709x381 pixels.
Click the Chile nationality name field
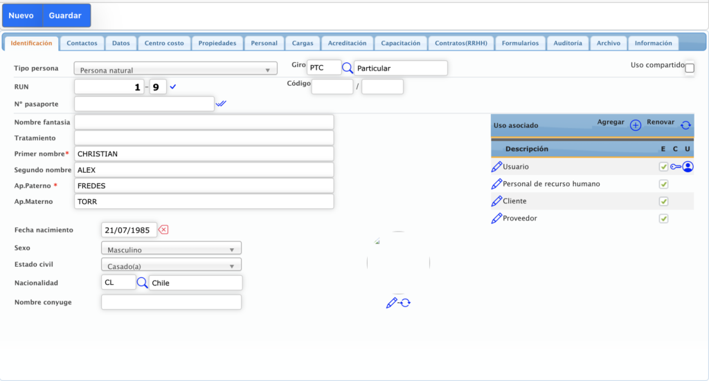tap(196, 283)
